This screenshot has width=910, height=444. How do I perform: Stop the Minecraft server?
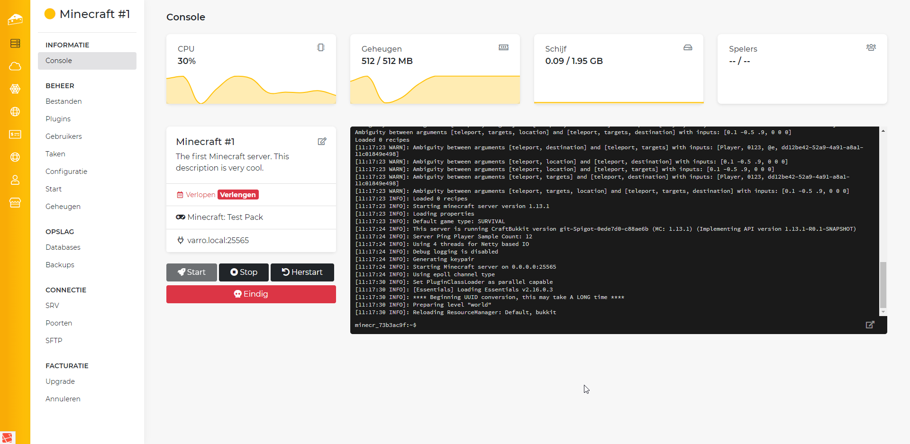244,272
